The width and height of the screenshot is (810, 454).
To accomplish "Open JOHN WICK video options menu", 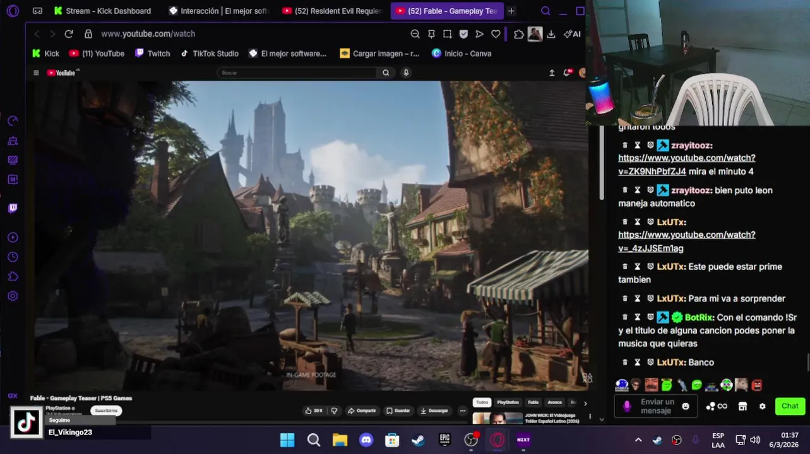I will click(590, 416).
